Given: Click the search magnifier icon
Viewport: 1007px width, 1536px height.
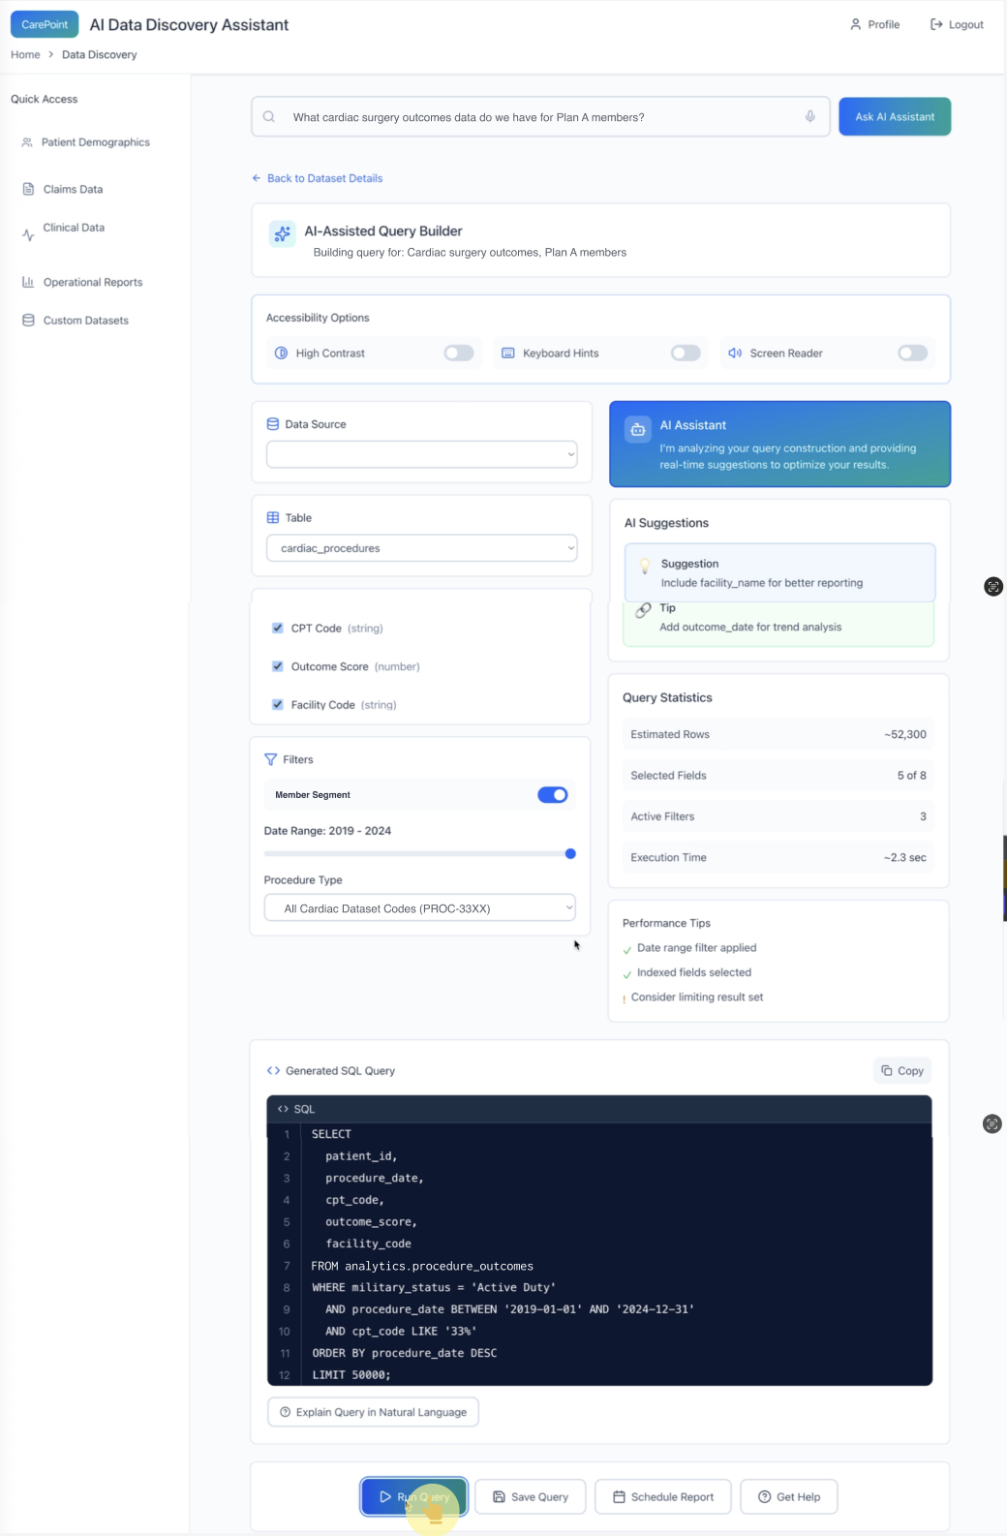Looking at the screenshot, I should [269, 116].
